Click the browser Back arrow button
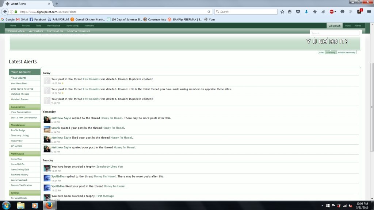This screenshot has width=374, height=210. (5, 11)
